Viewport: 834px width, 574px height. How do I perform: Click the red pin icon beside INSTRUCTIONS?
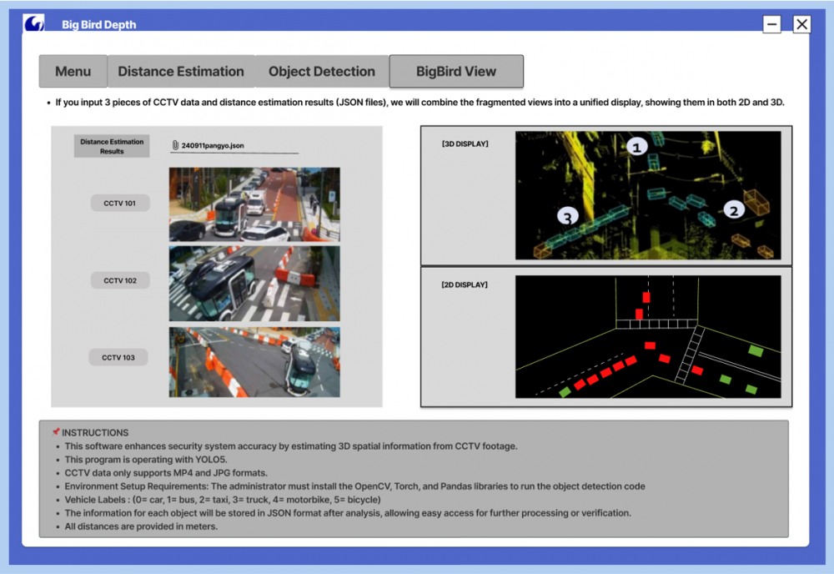(56, 432)
